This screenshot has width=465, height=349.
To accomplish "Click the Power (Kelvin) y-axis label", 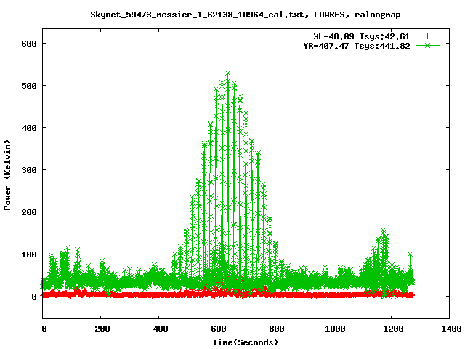I will (7, 174).
